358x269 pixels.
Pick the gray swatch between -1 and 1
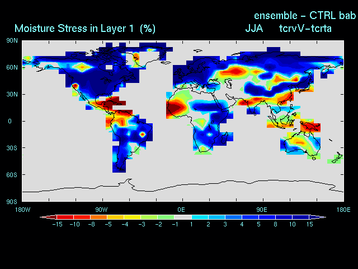(183, 217)
